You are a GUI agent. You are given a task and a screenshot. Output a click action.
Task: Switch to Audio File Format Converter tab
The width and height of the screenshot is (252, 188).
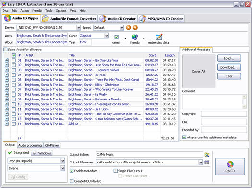(69, 19)
